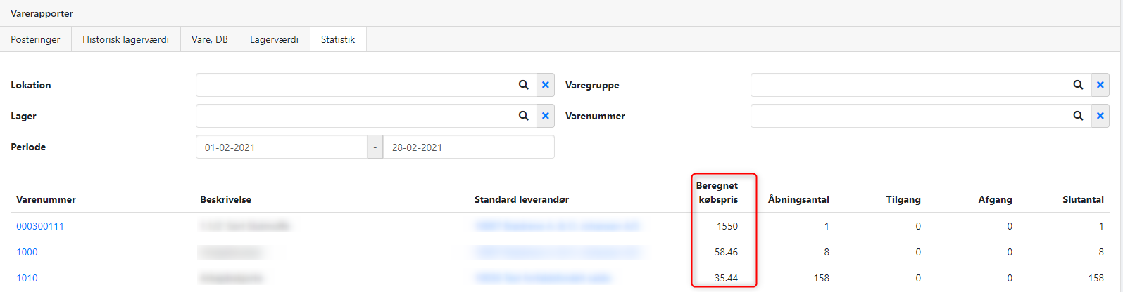Clear the Varegruppe field with X icon
Image resolution: width=1123 pixels, height=292 pixels.
point(1100,85)
